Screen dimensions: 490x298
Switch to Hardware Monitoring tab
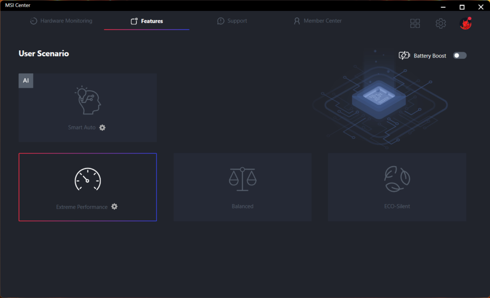tap(61, 21)
